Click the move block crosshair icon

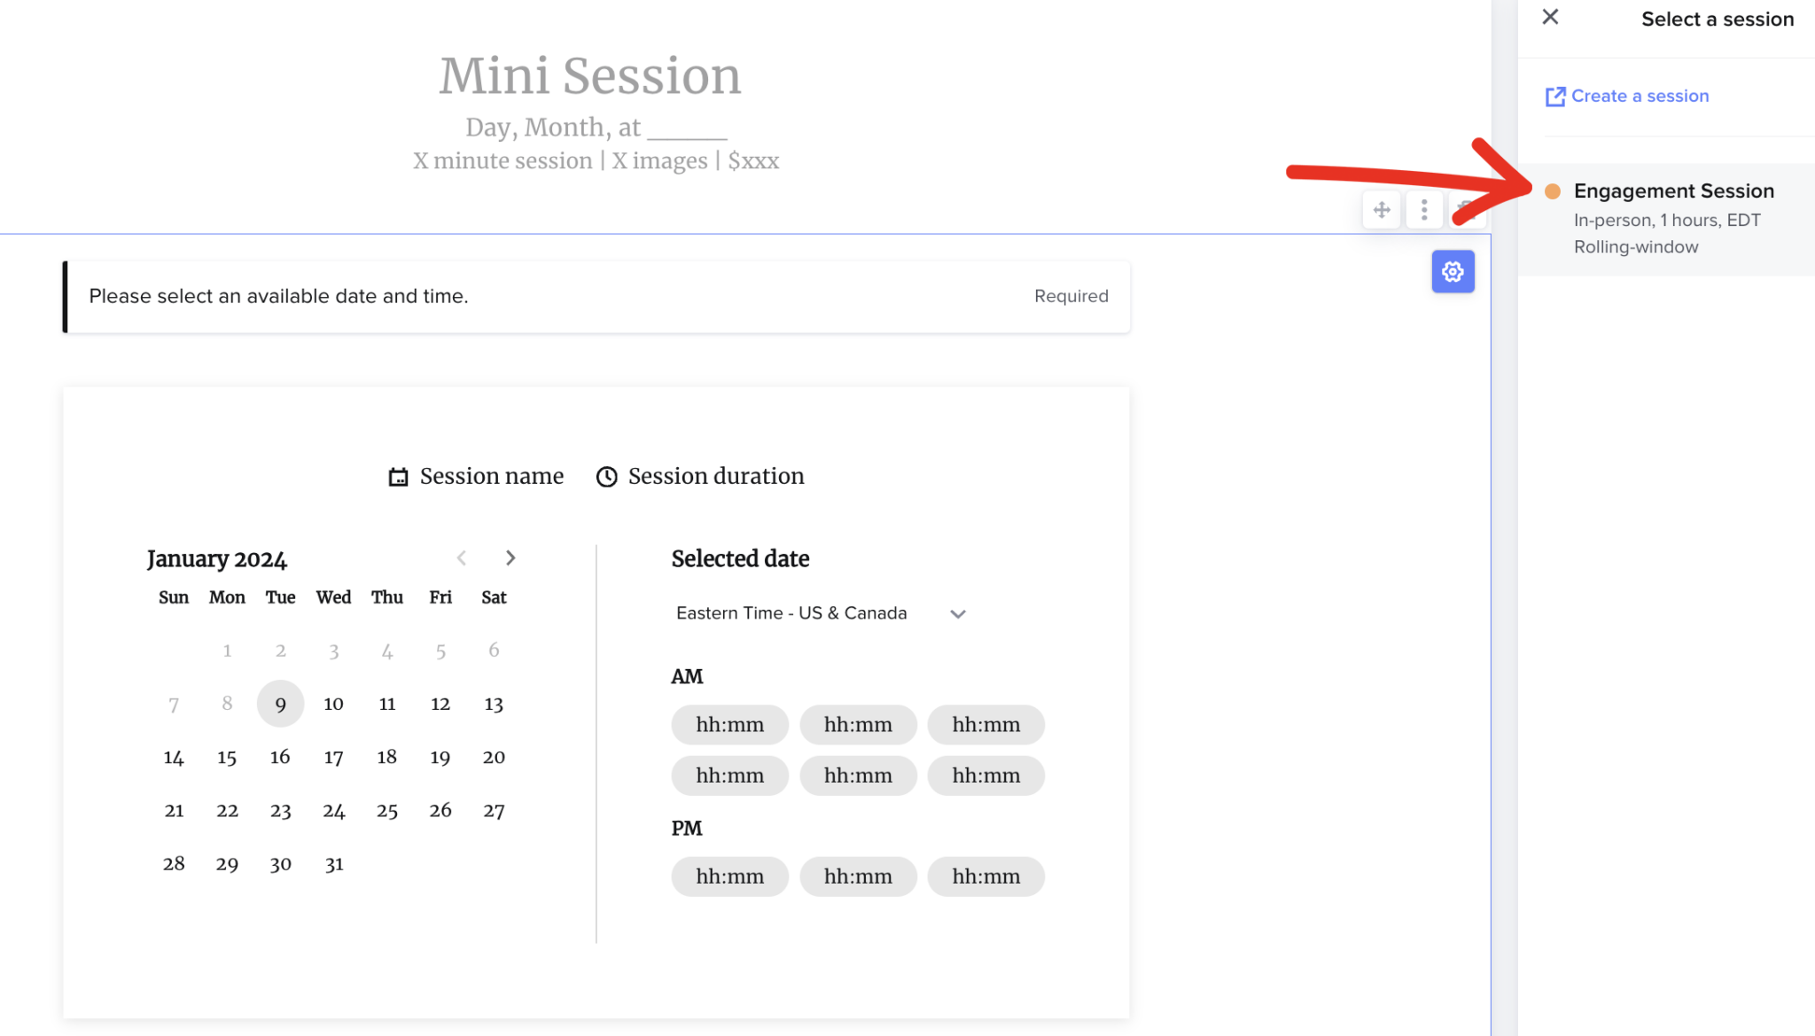(1382, 210)
